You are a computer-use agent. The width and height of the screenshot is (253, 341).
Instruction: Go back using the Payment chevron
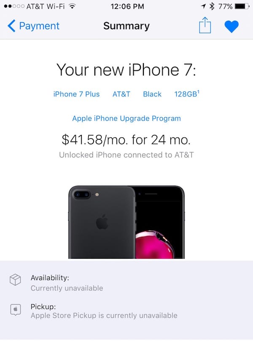11,26
